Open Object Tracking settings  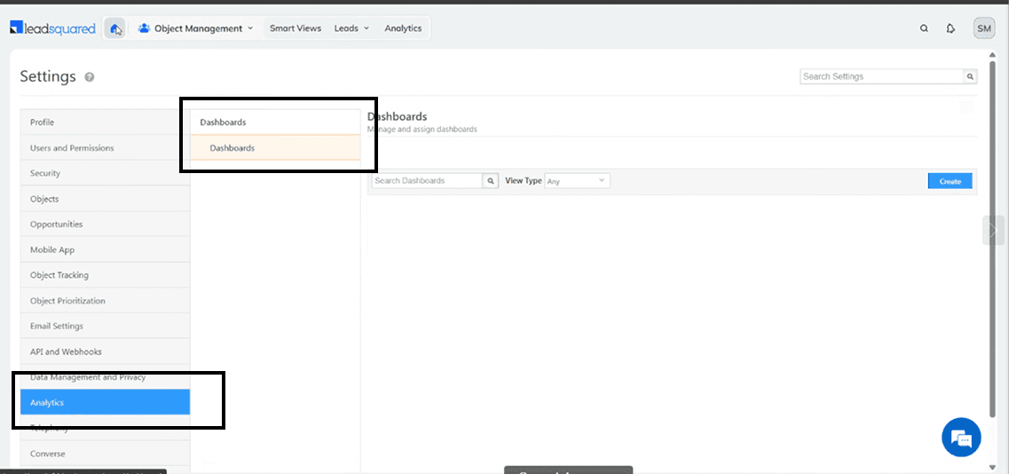click(105, 275)
